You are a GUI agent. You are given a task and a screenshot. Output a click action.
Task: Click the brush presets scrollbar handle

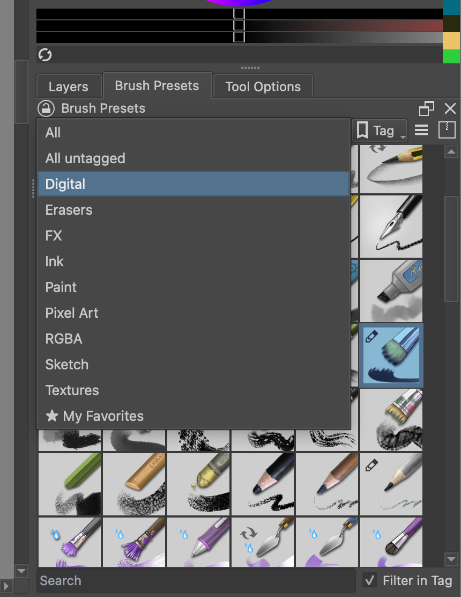tap(451, 250)
